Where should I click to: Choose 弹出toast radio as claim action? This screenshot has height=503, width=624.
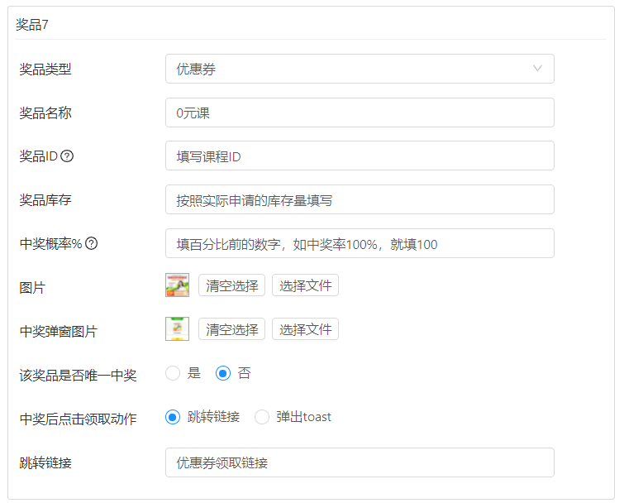pos(262,417)
